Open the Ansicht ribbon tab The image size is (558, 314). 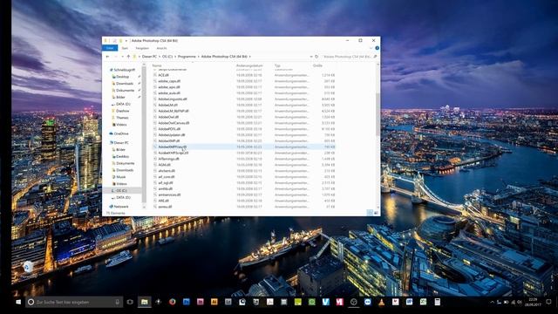pos(161,48)
